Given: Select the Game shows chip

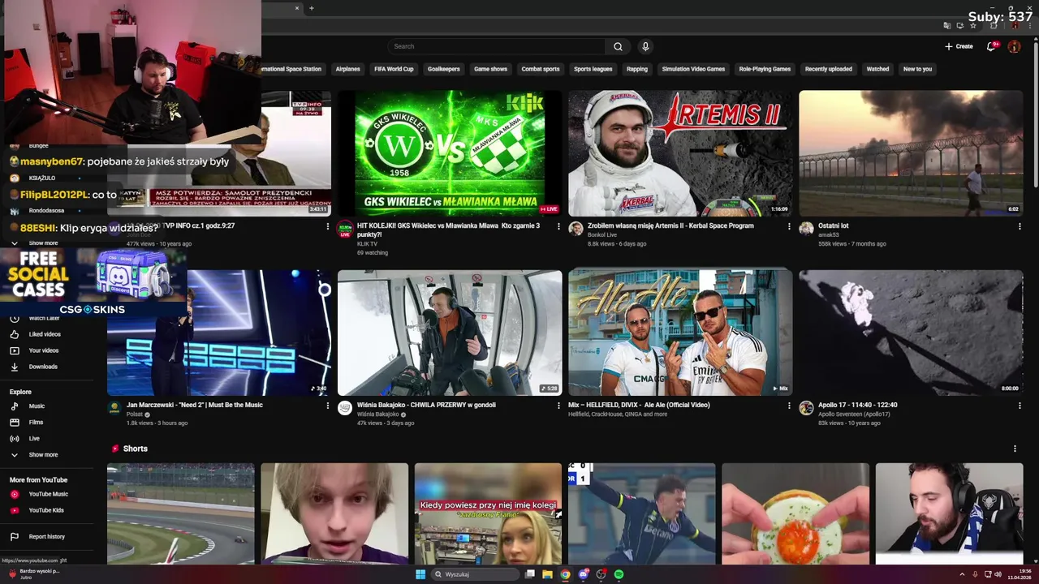Looking at the screenshot, I should click(490, 69).
